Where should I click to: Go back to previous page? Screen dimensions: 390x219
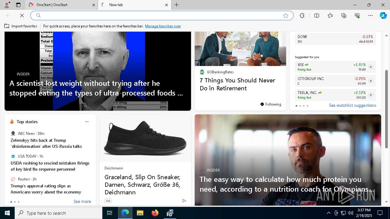(9, 16)
